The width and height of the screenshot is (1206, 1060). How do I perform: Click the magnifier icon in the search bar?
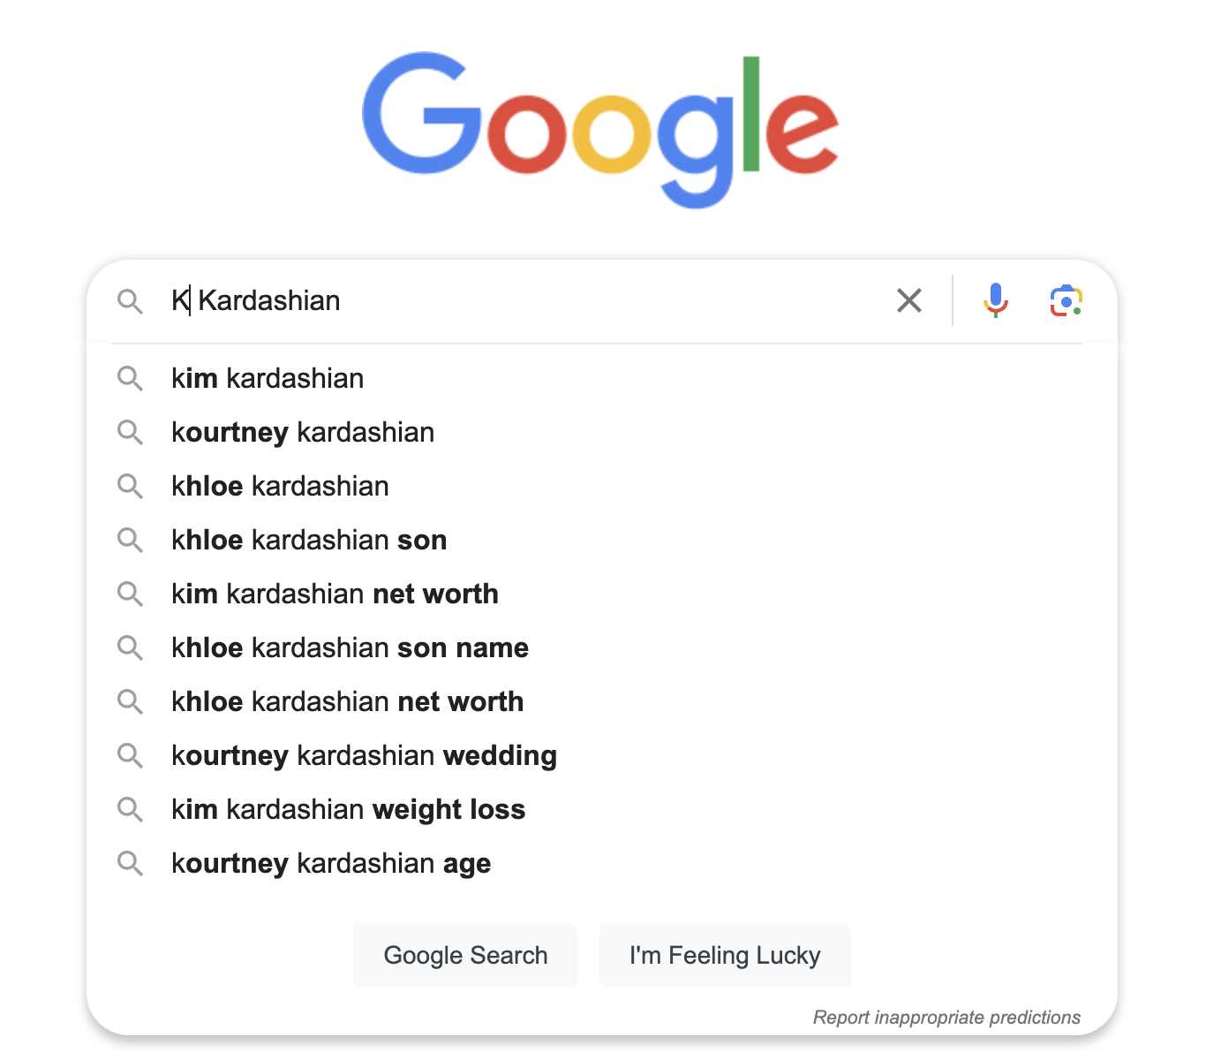(x=130, y=301)
